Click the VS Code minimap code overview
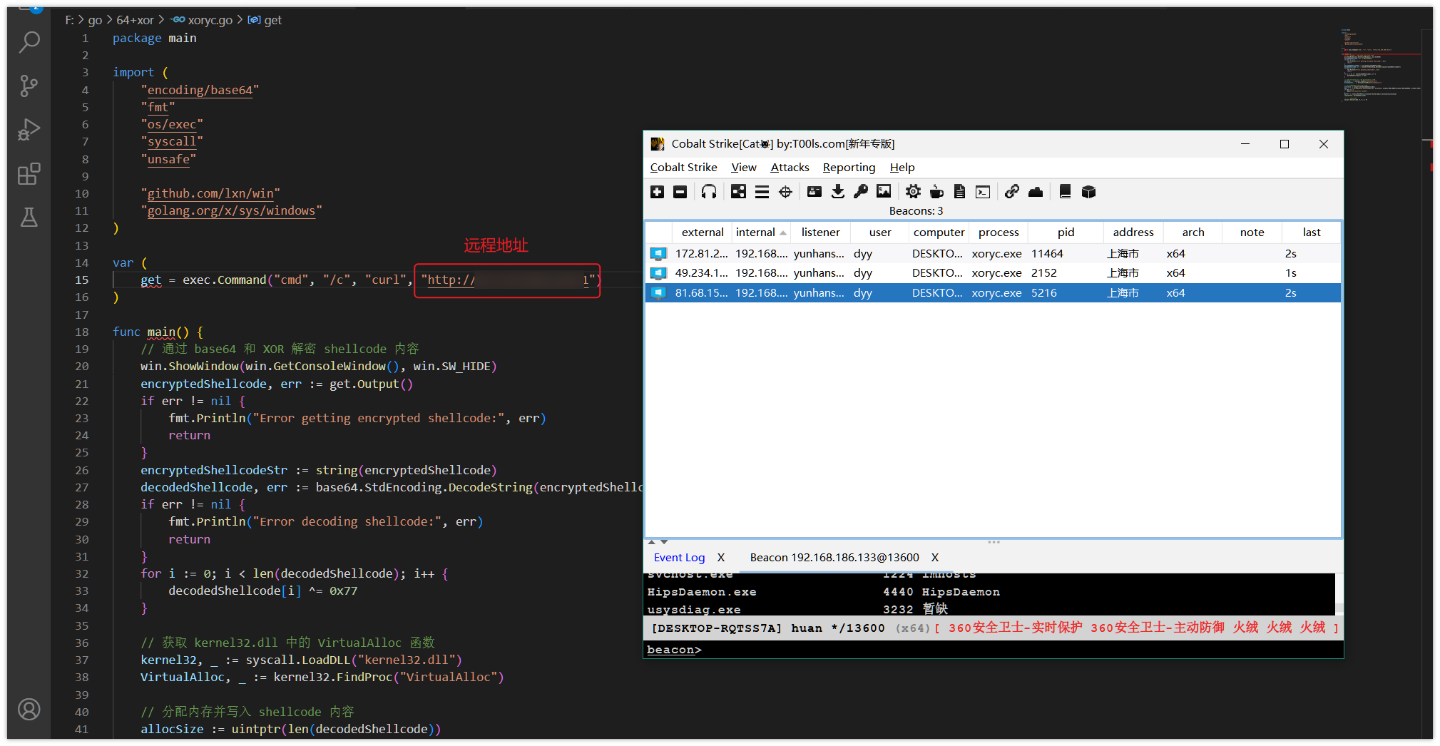 (1382, 66)
